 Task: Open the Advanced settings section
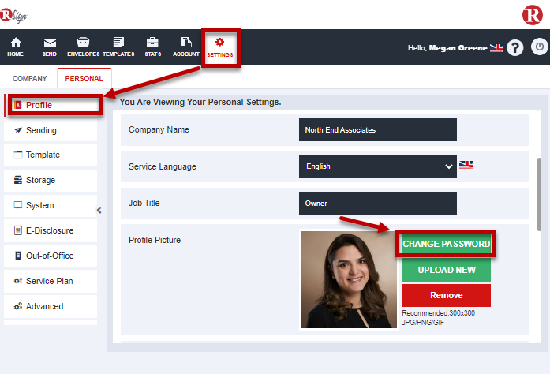click(51, 306)
